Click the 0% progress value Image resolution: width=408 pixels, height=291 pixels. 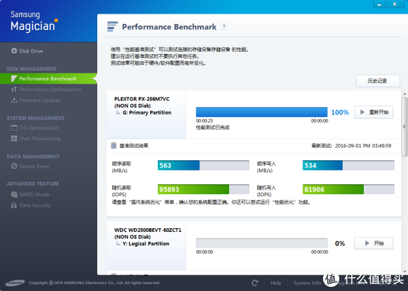coord(340,243)
